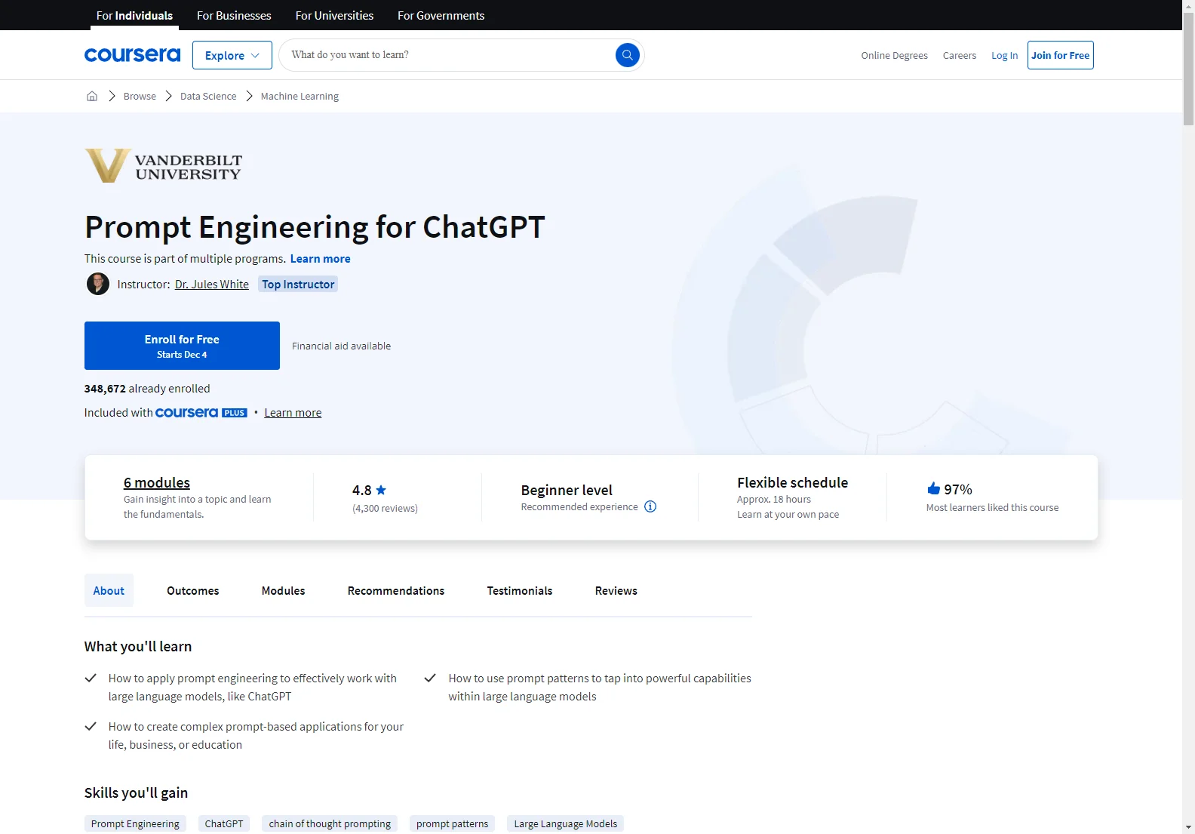Click the scrollbar up arrow

1188,6
